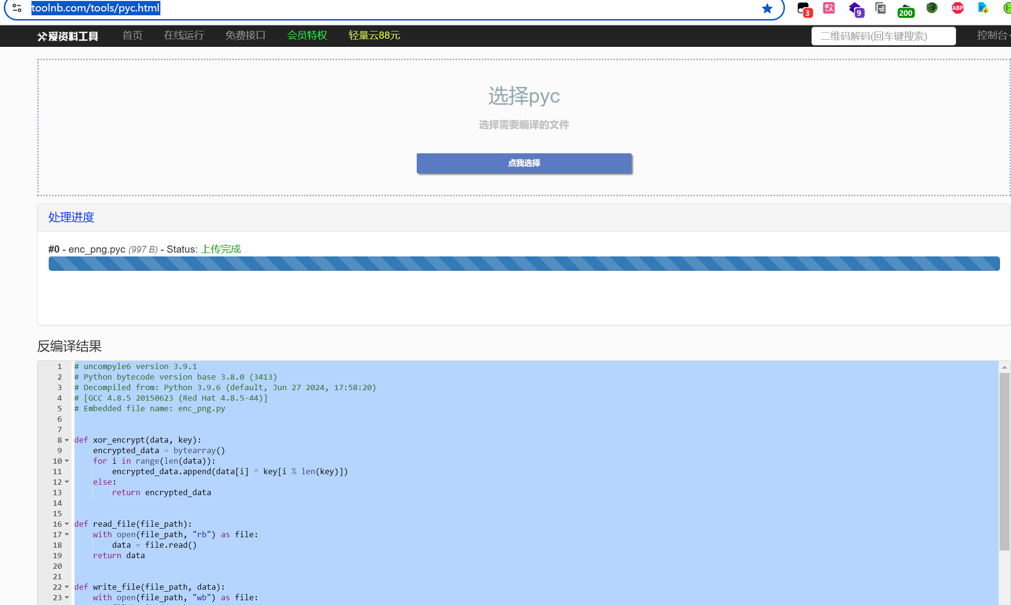Image resolution: width=1011 pixels, height=605 pixels.
Task: Go to 首页 in navigation bar
Action: pyautogui.click(x=132, y=35)
